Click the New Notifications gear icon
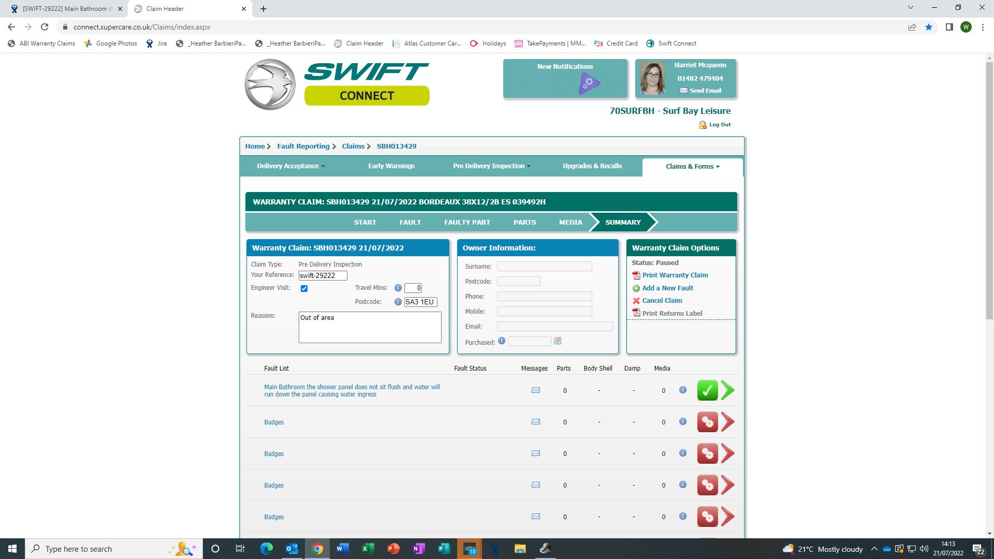The width and height of the screenshot is (994, 559). (x=589, y=83)
